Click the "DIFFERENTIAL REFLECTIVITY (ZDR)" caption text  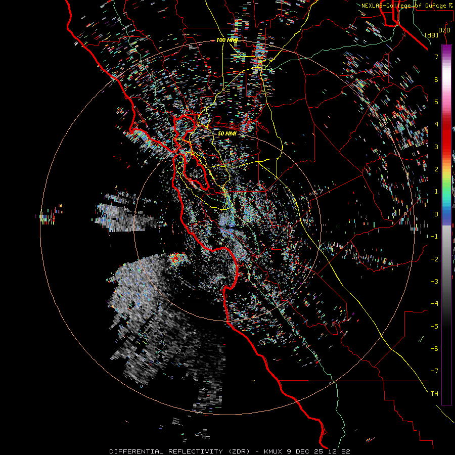179,451
